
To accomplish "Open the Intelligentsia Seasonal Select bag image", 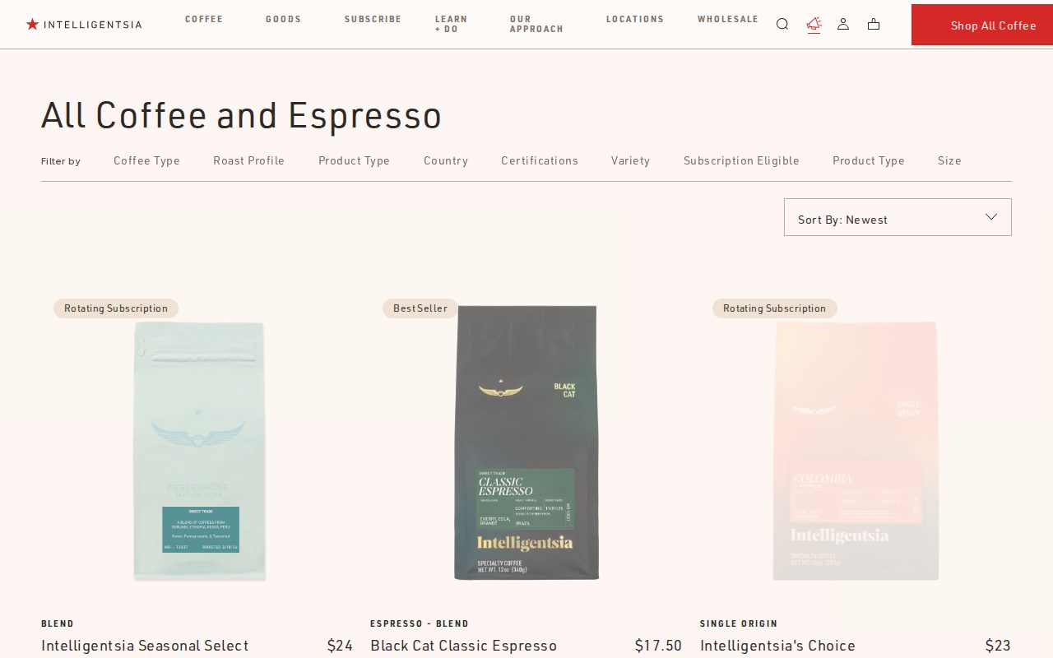I will click(198, 452).
